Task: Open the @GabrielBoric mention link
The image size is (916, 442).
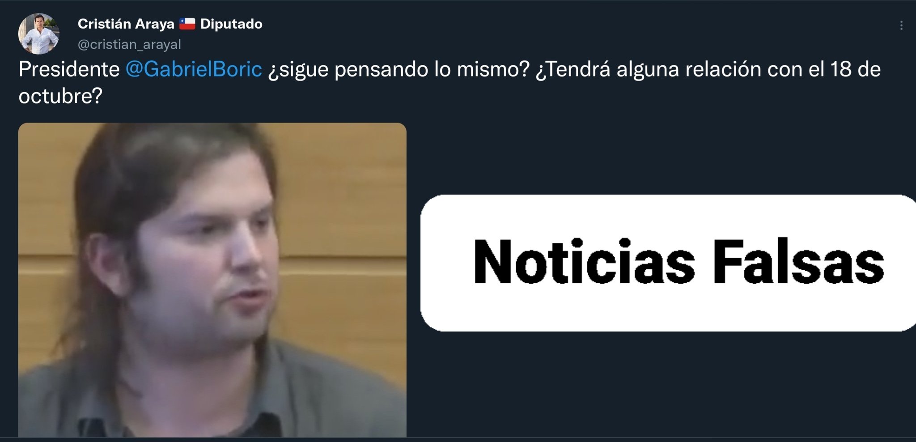Action: point(194,69)
